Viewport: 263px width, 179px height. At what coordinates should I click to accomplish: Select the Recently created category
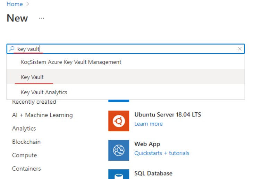(x=34, y=102)
